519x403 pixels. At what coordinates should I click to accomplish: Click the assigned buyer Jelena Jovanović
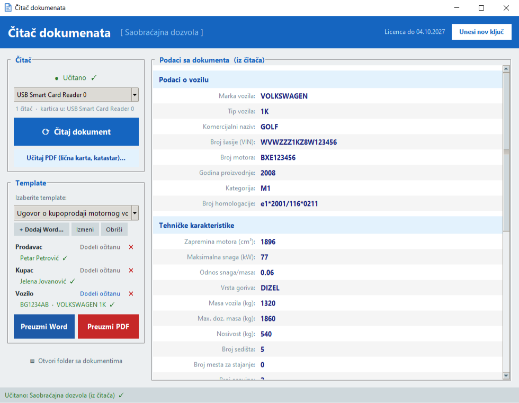tap(43, 282)
